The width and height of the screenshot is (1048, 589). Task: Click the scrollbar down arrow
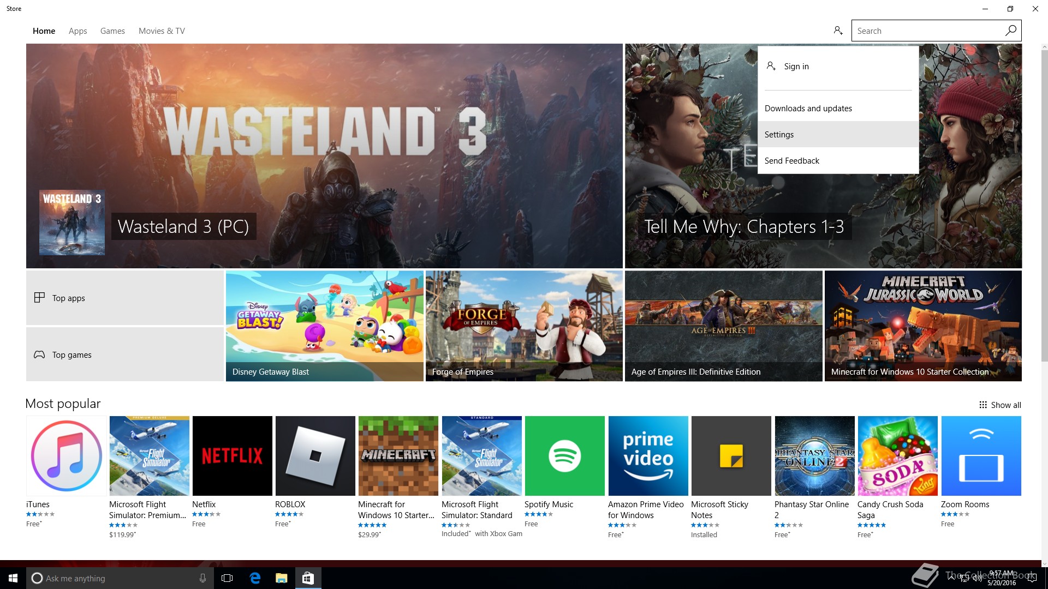pos(1044,564)
